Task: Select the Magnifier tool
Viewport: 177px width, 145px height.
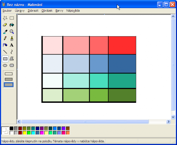Action: [12, 32]
